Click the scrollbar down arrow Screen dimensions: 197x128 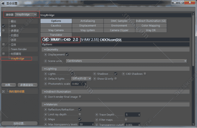pyautogui.click(x=193, y=124)
